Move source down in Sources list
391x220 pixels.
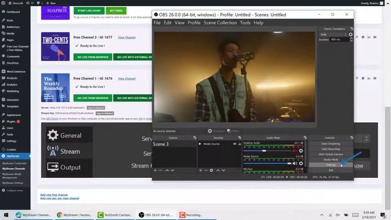coord(224,170)
